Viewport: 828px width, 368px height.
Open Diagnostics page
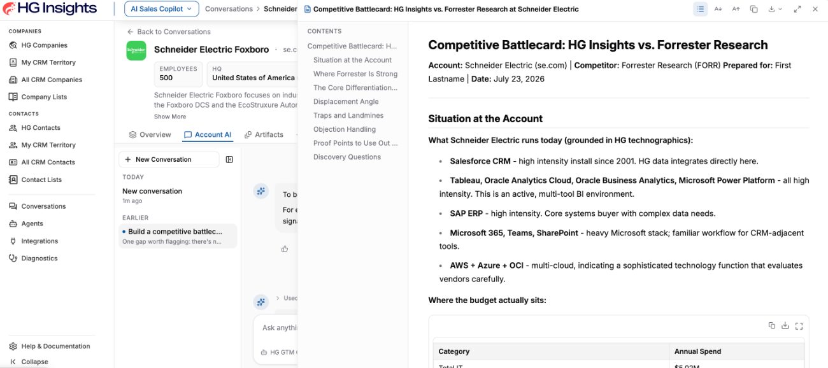coord(39,258)
